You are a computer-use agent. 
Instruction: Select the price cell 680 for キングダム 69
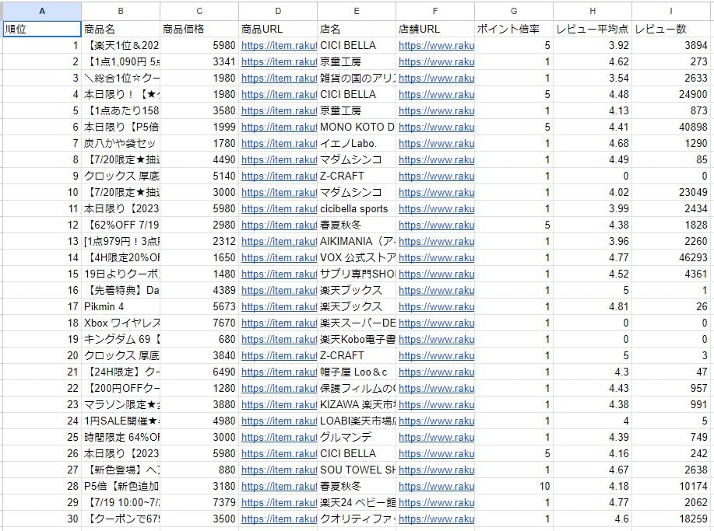click(199, 340)
